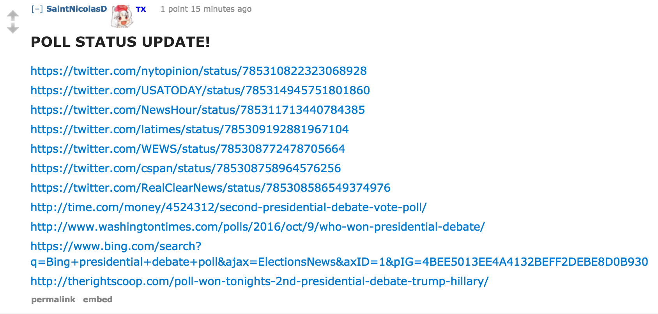
Task: Open the NewsHour Twitter status link
Action: tap(198, 110)
